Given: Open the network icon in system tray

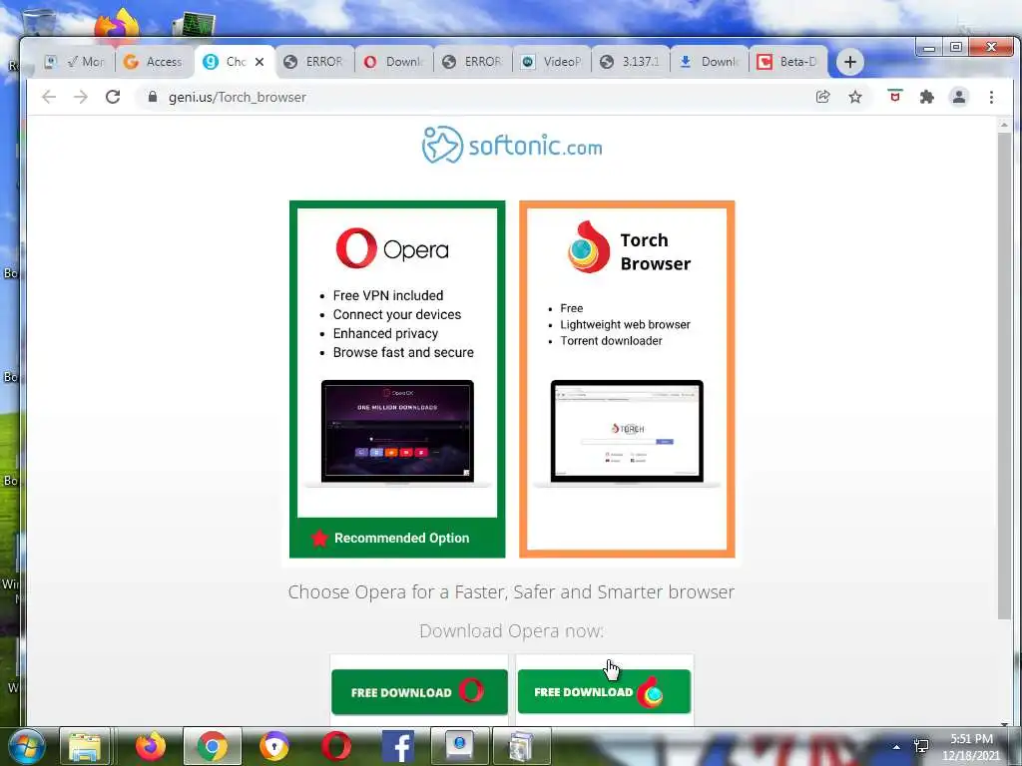Looking at the screenshot, I should click(921, 746).
